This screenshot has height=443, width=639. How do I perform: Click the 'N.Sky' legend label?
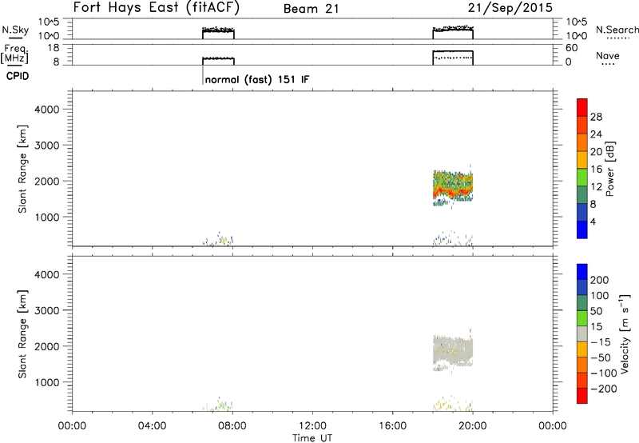15,30
